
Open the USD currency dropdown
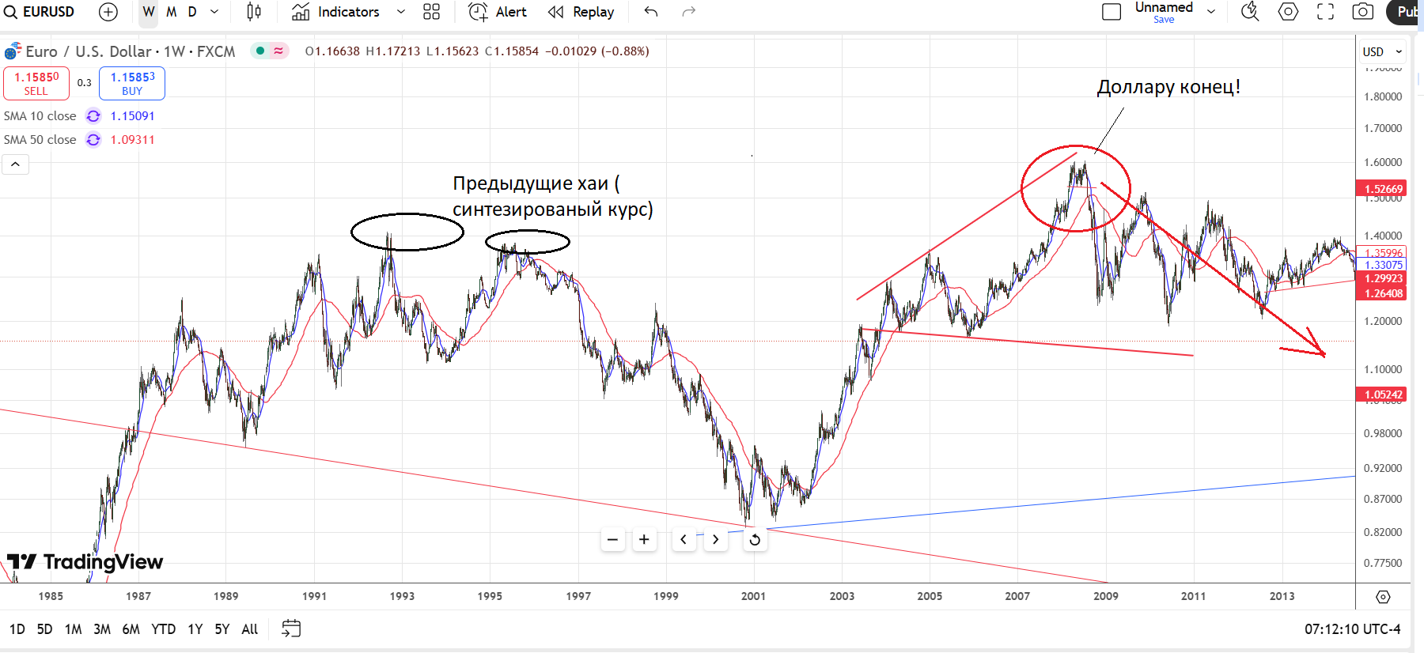coord(1381,52)
